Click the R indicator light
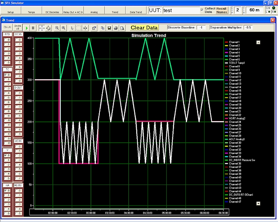 pos(275,12)
